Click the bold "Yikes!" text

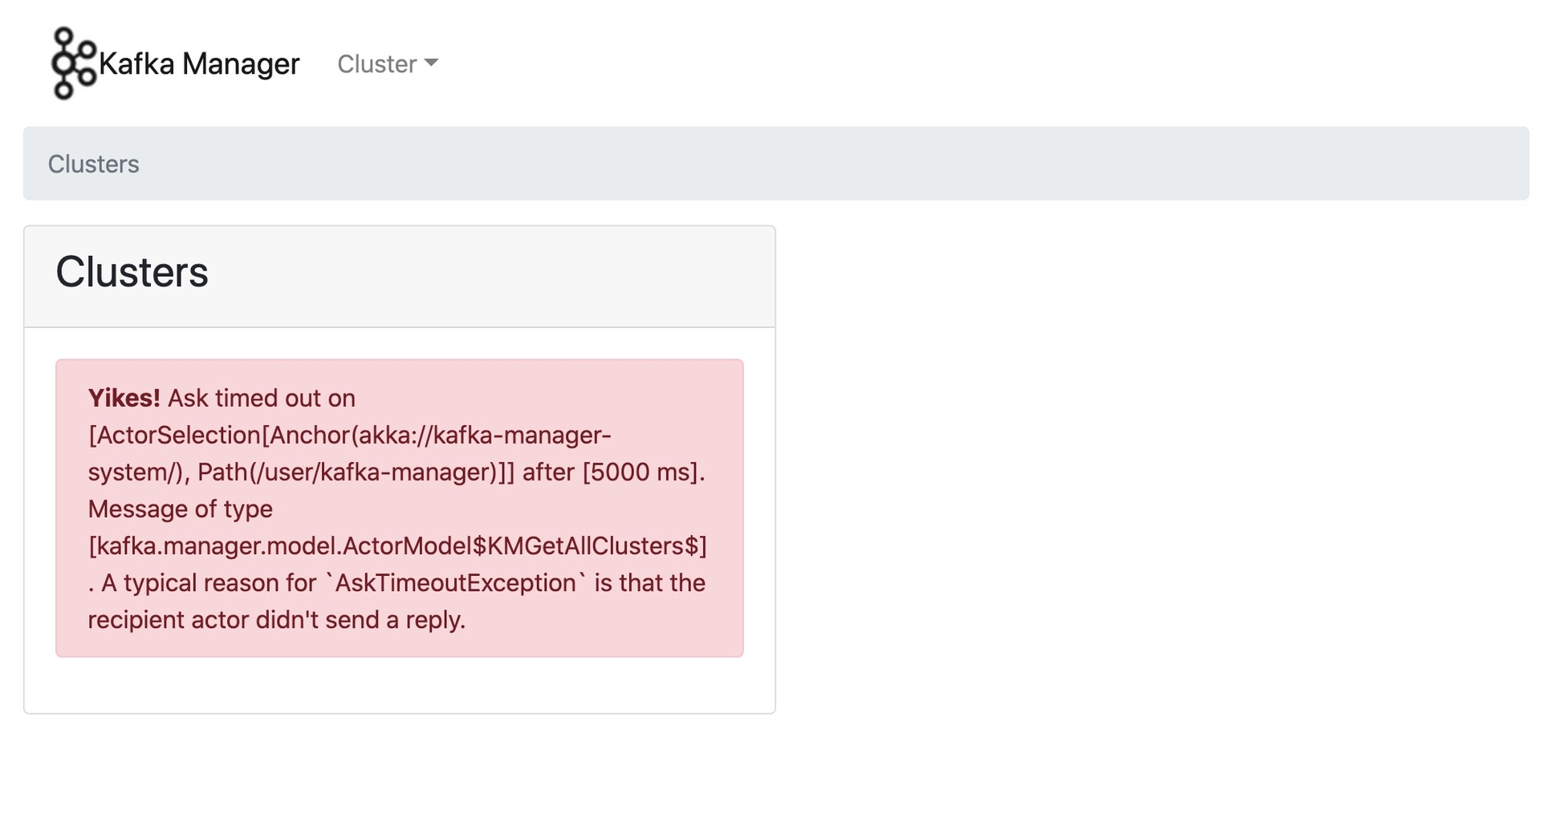click(124, 398)
